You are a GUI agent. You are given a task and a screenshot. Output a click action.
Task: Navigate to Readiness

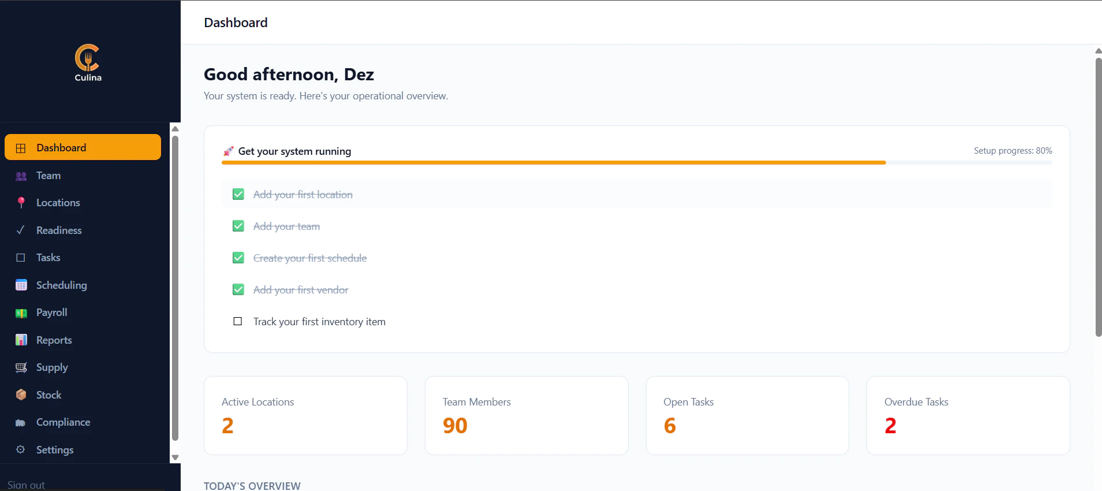point(83,230)
